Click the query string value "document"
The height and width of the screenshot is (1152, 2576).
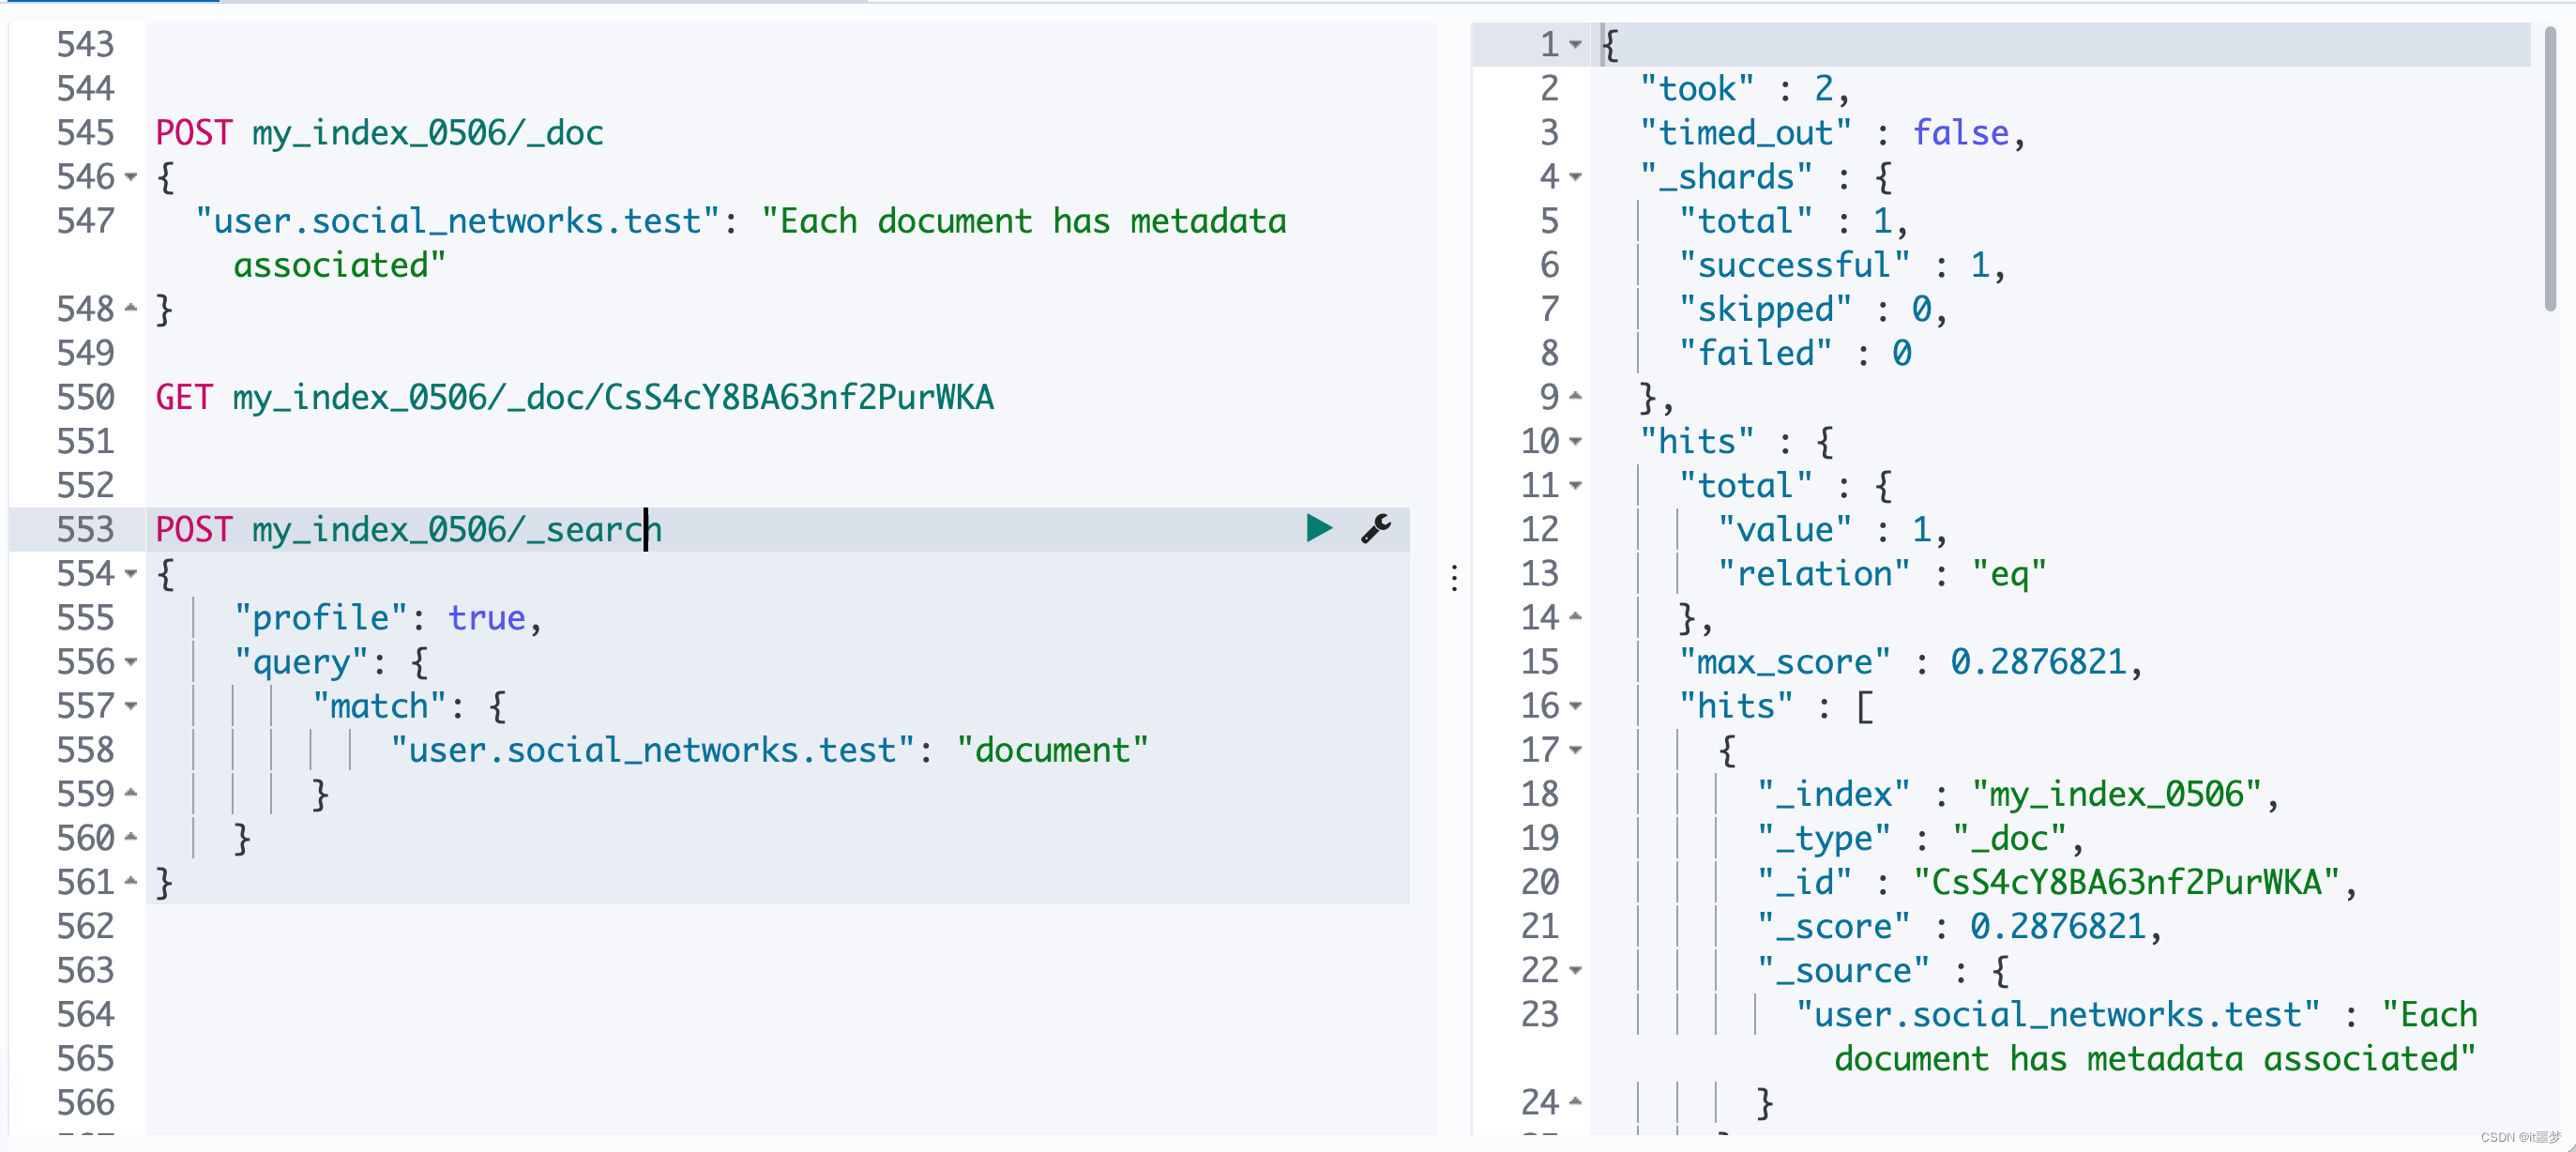pos(1052,750)
